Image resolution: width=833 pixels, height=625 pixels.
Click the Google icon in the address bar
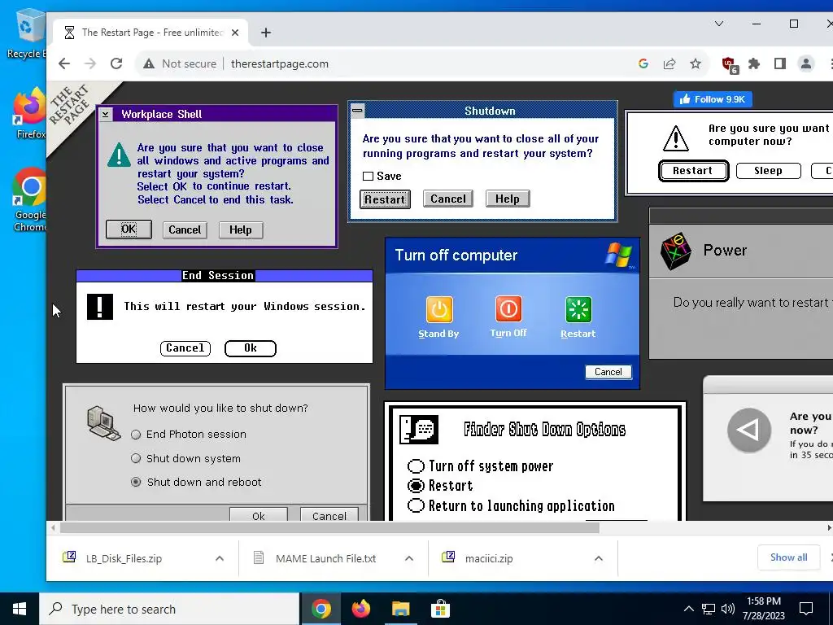pyautogui.click(x=643, y=63)
